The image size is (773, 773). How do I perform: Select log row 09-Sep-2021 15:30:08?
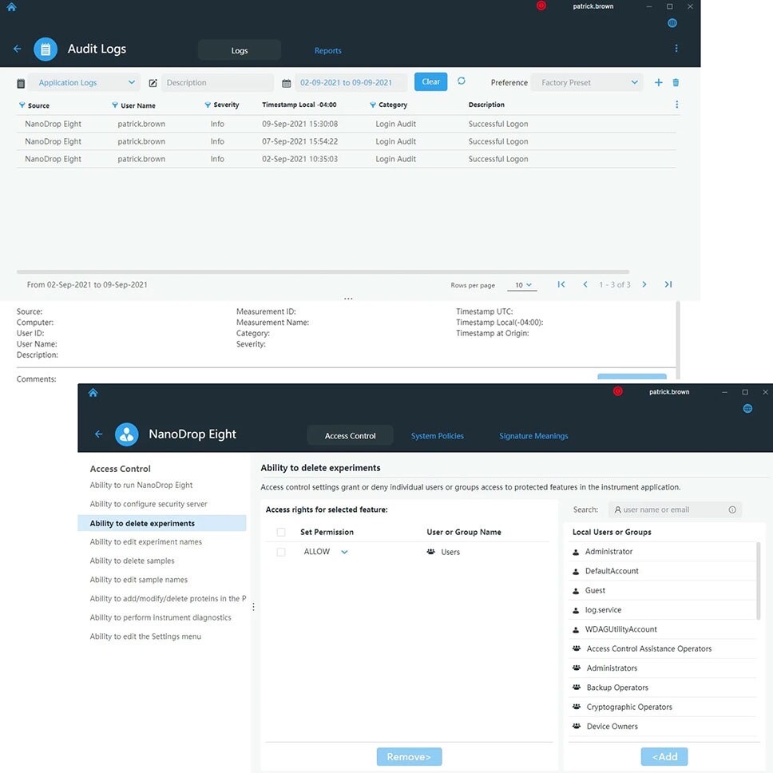point(346,125)
